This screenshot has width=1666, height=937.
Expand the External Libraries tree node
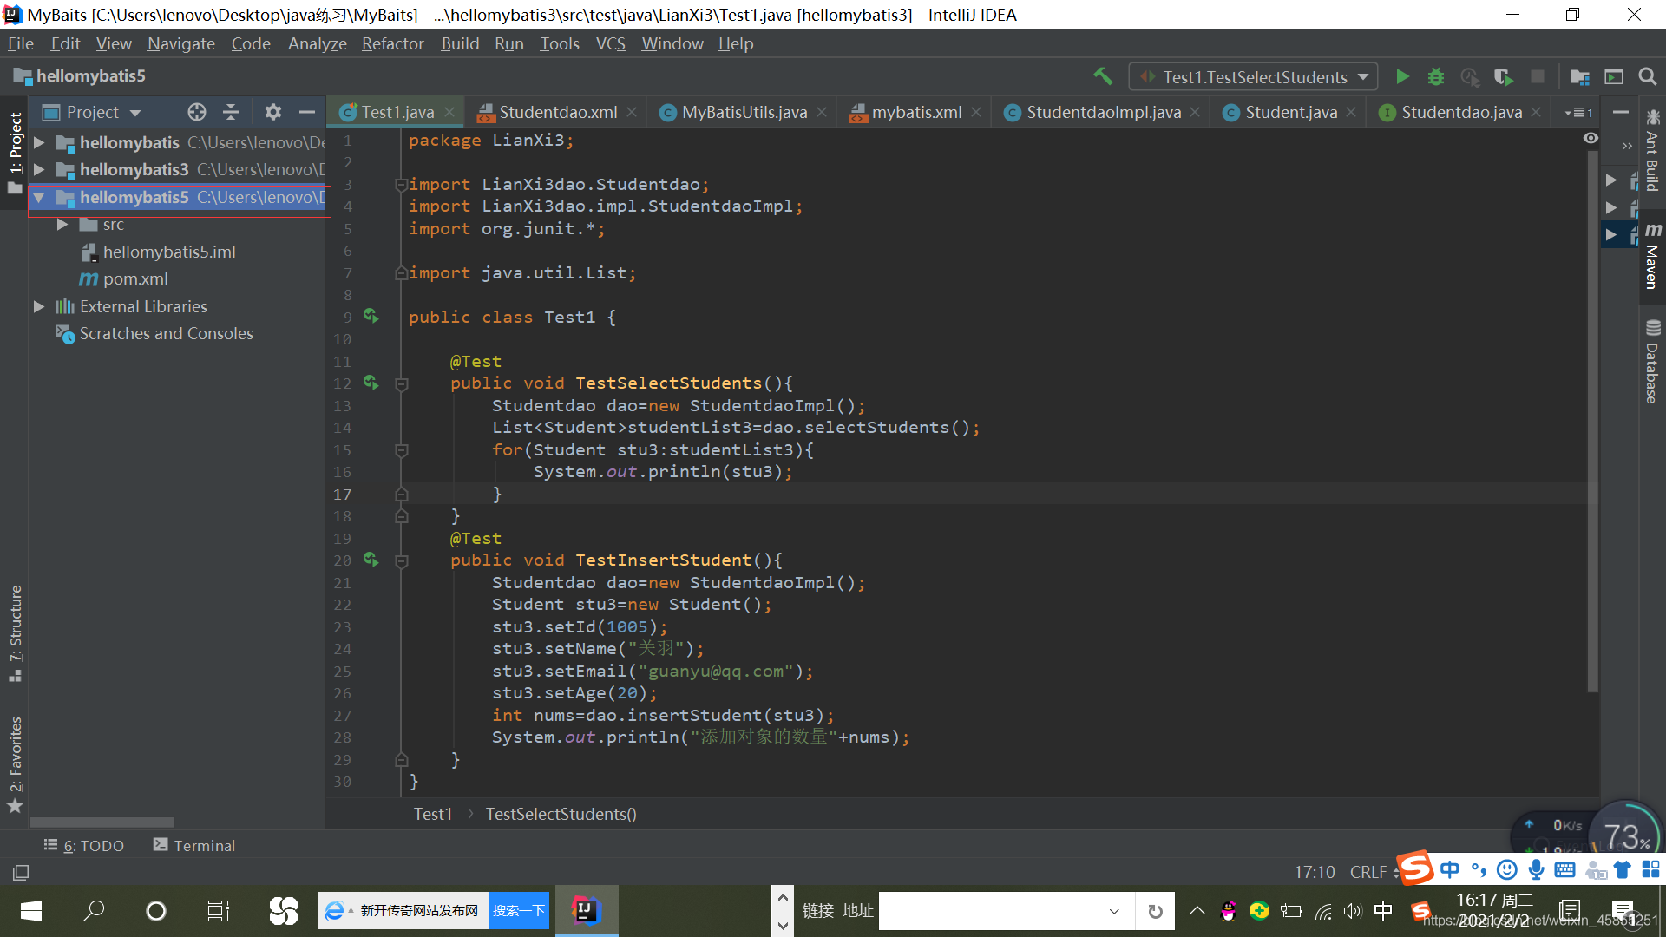pyautogui.click(x=43, y=305)
